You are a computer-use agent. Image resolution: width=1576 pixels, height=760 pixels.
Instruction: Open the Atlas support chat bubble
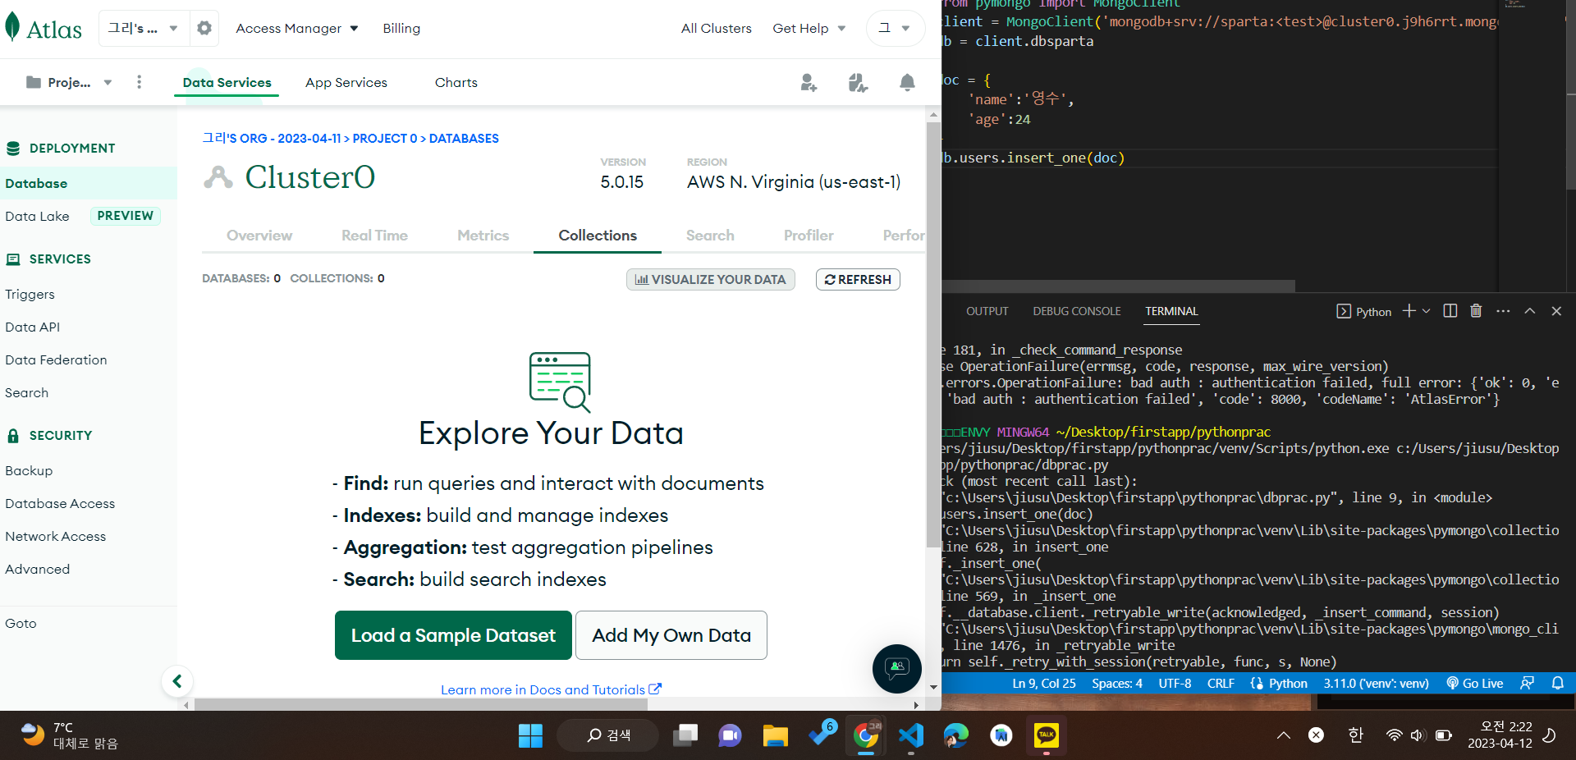pyautogui.click(x=896, y=668)
